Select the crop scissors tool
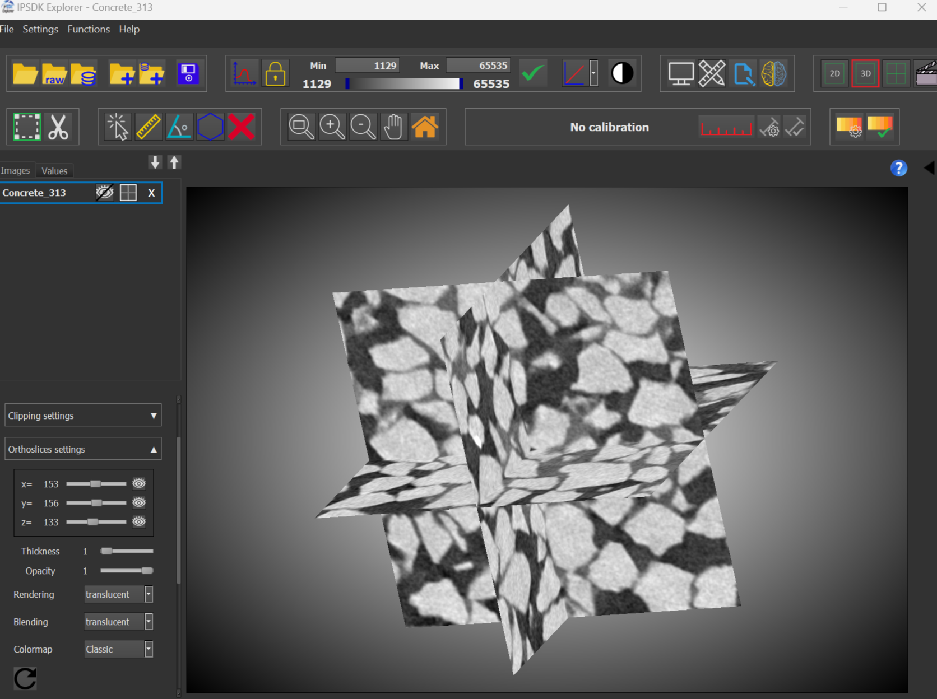The image size is (937, 699). tap(59, 127)
